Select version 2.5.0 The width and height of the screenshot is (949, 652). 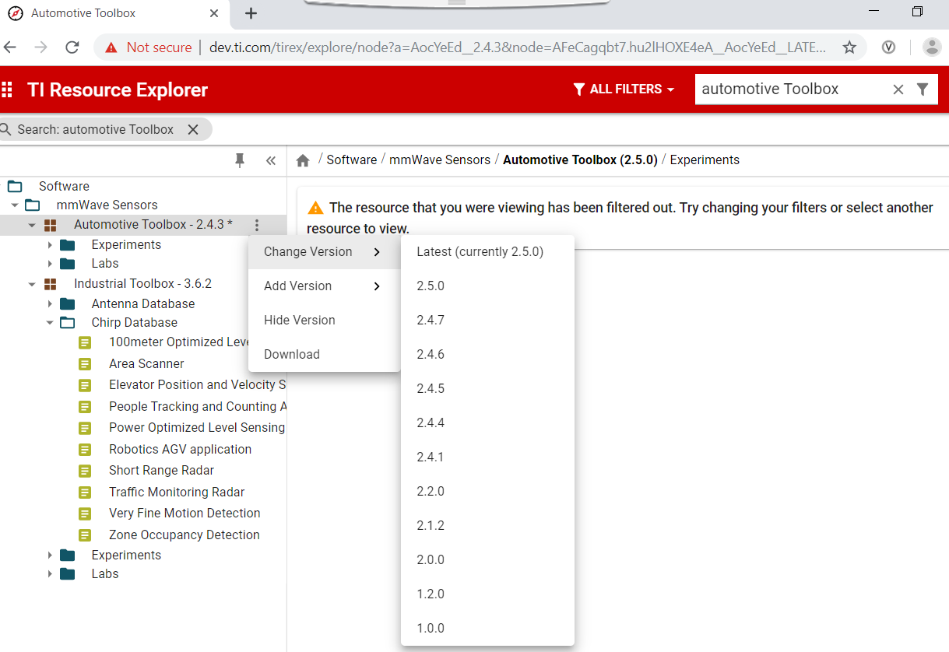tap(487, 286)
